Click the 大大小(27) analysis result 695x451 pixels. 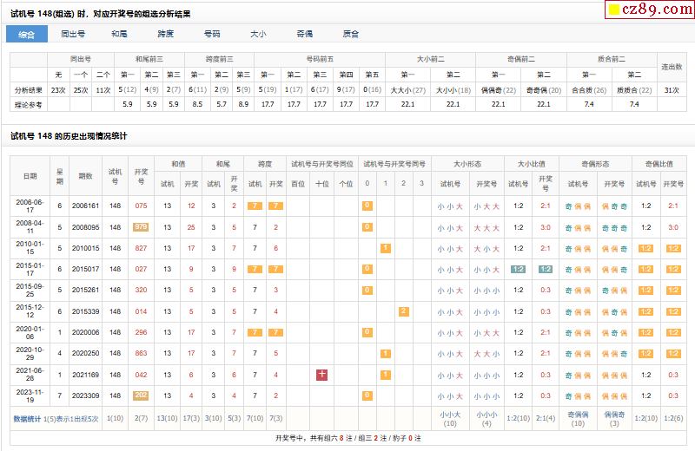click(407, 90)
